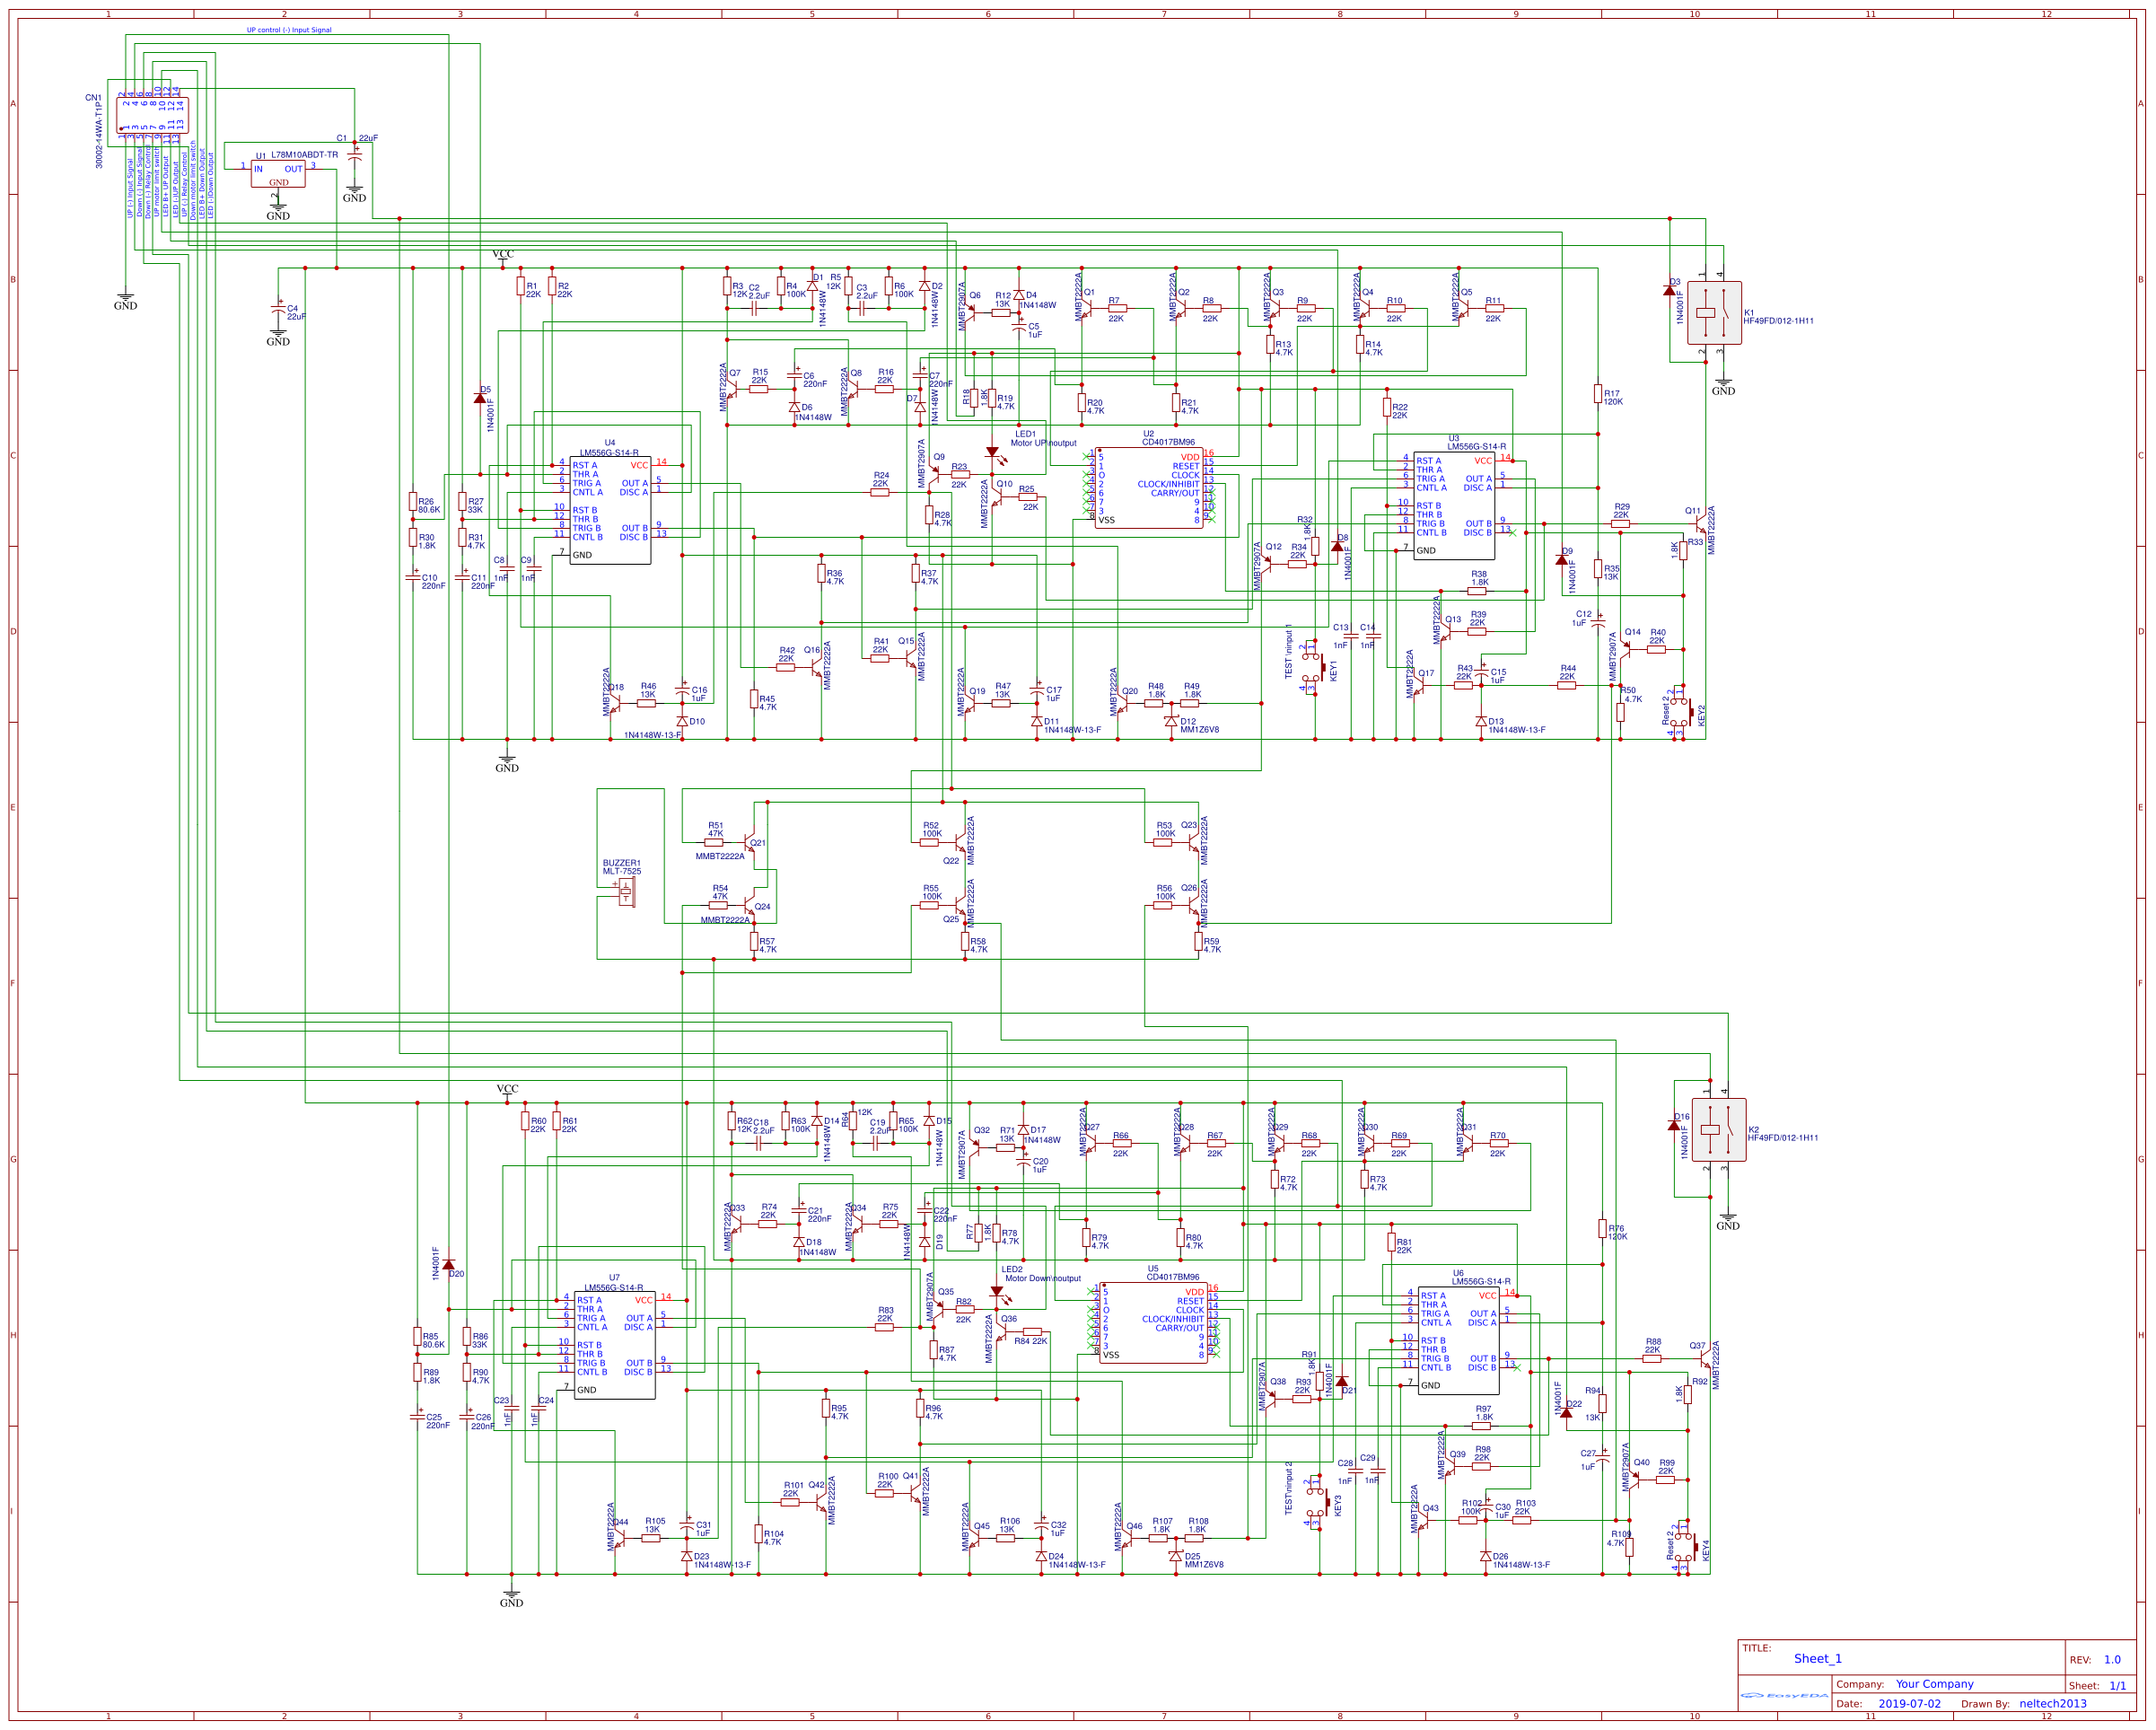
Task: Click the Your Company text field
Action: 1934,1684
